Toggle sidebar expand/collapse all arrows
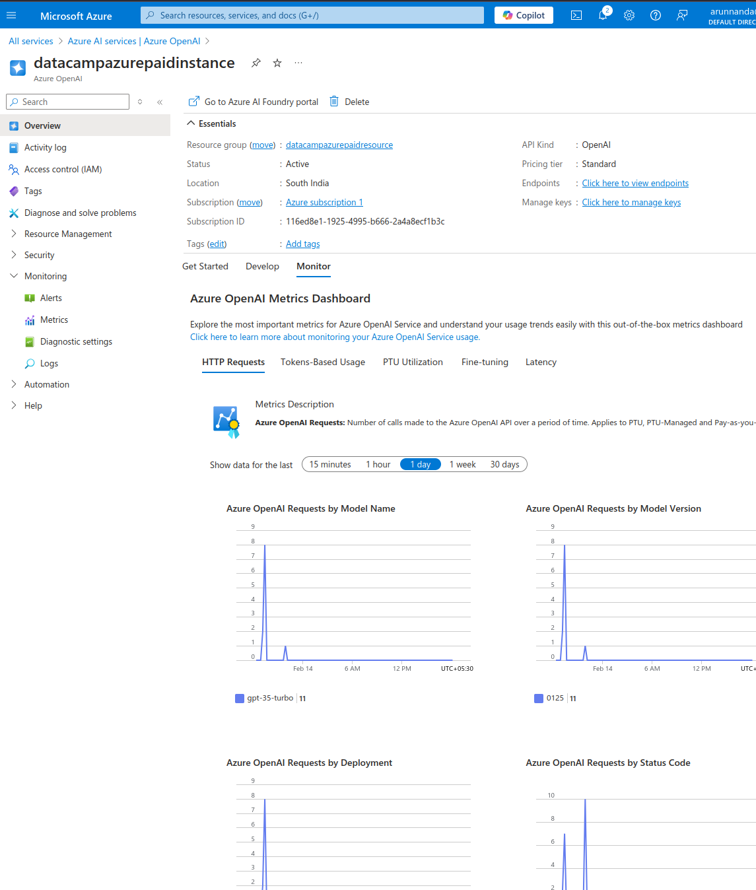This screenshot has width=756, height=890. (140, 102)
